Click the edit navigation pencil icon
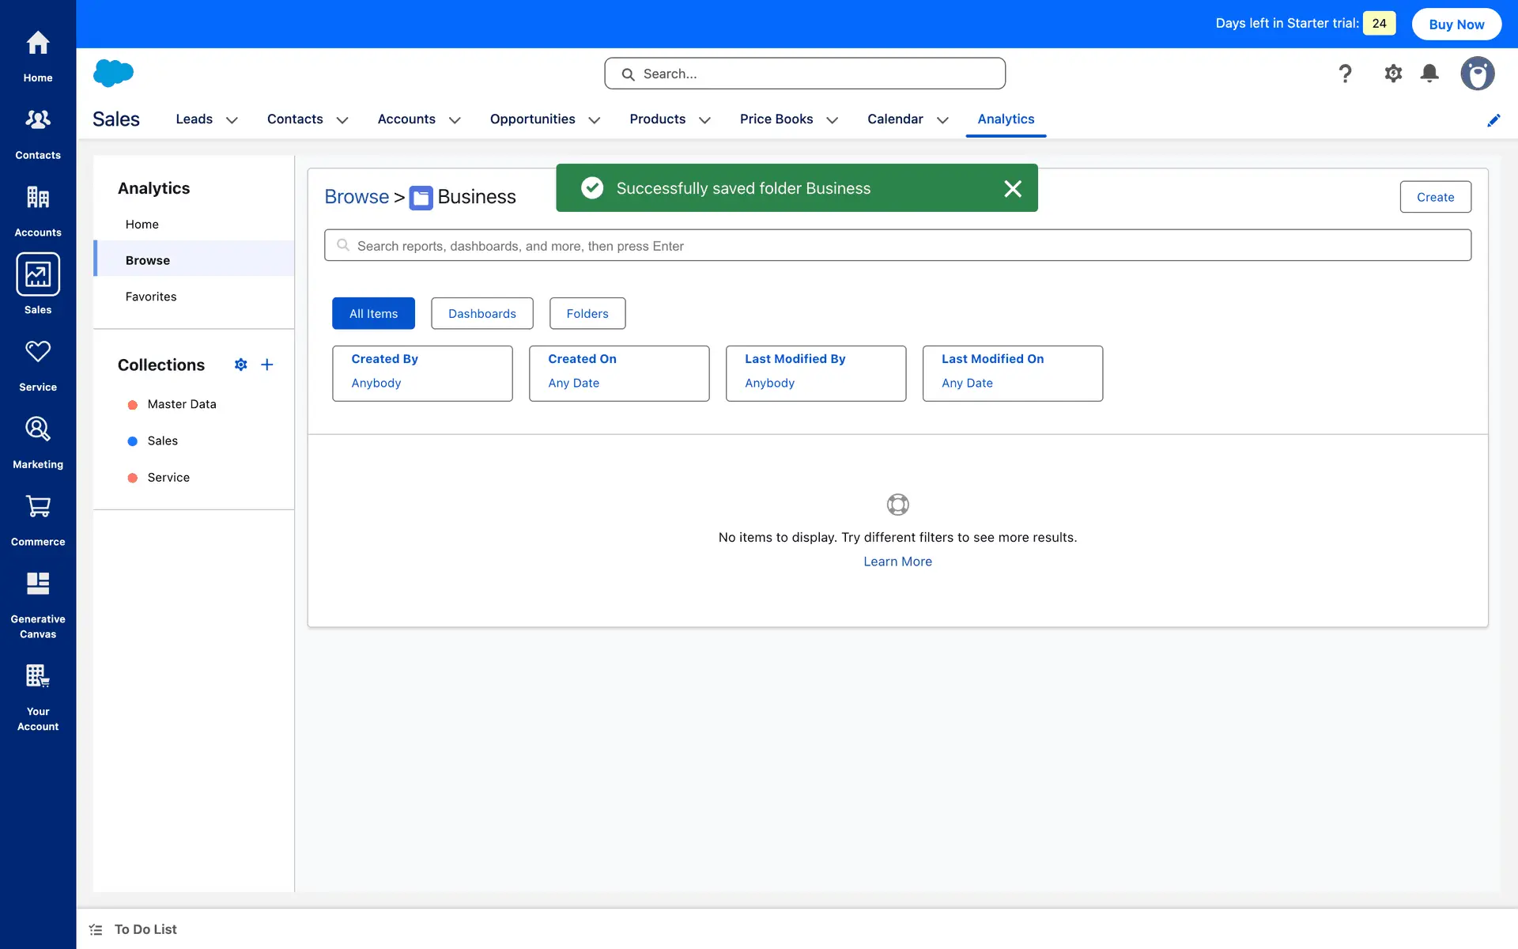This screenshot has height=949, width=1518. pyautogui.click(x=1493, y=120)
